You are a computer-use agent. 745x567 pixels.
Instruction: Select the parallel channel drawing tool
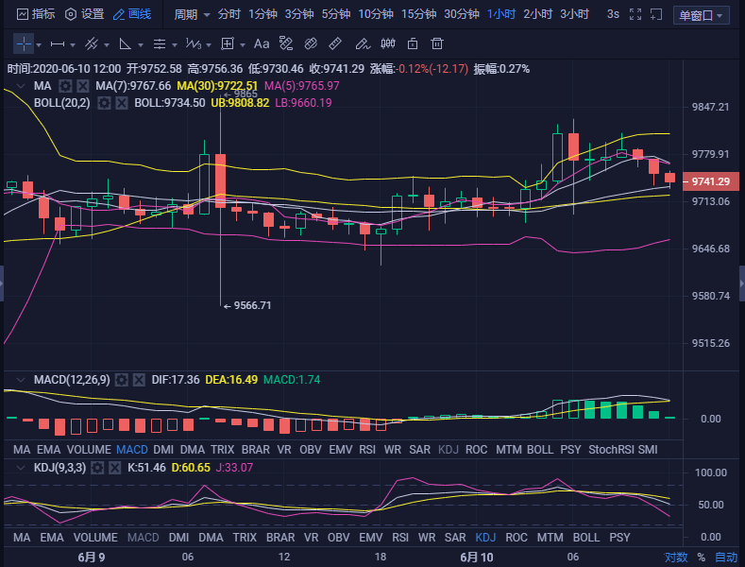coord(92,44)
